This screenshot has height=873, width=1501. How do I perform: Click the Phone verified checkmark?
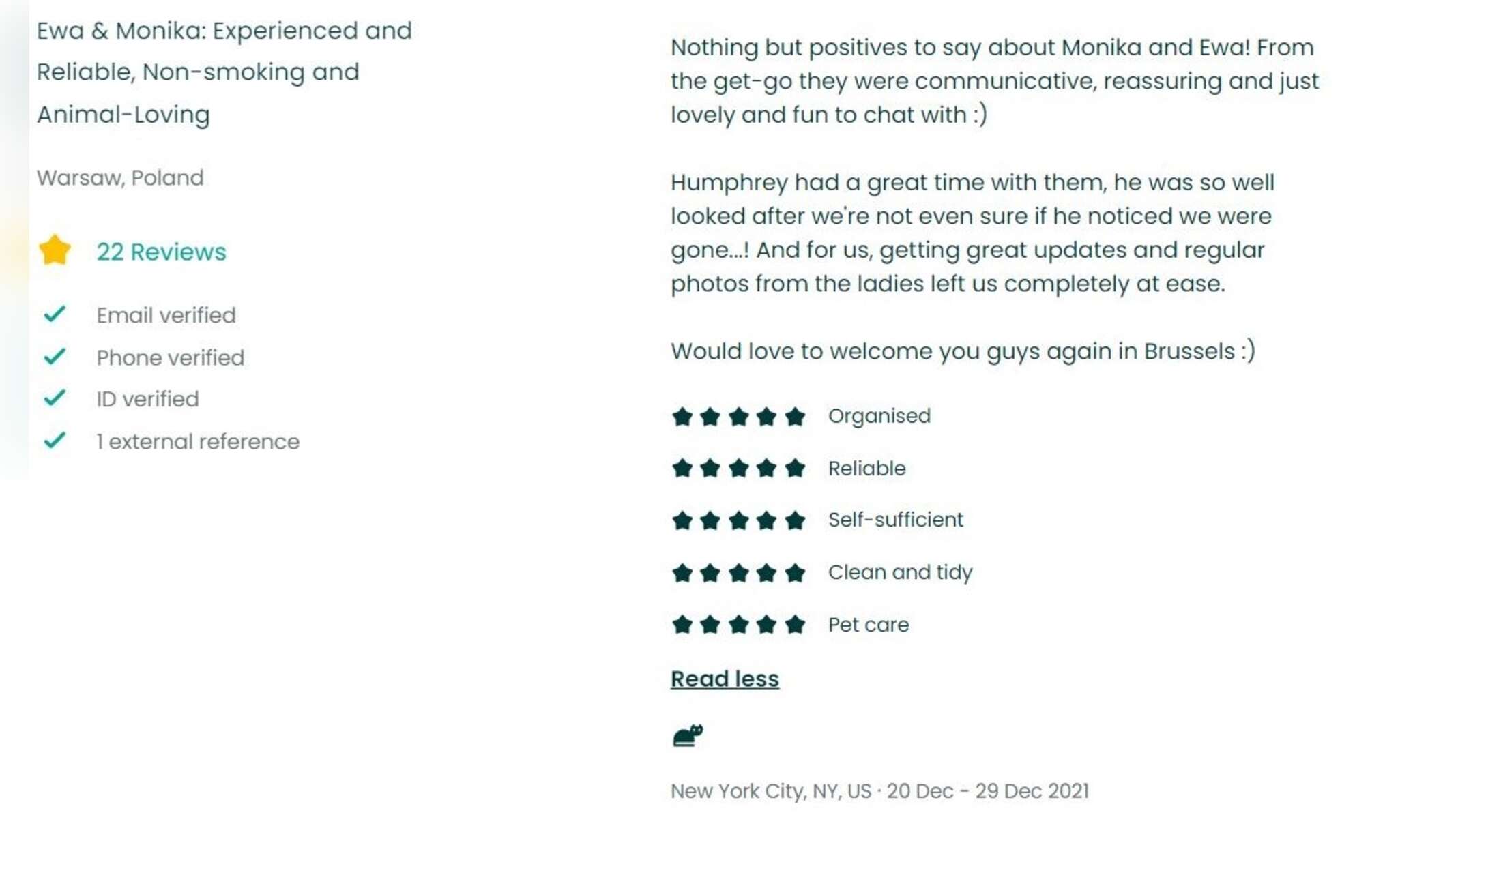(55, 356)
